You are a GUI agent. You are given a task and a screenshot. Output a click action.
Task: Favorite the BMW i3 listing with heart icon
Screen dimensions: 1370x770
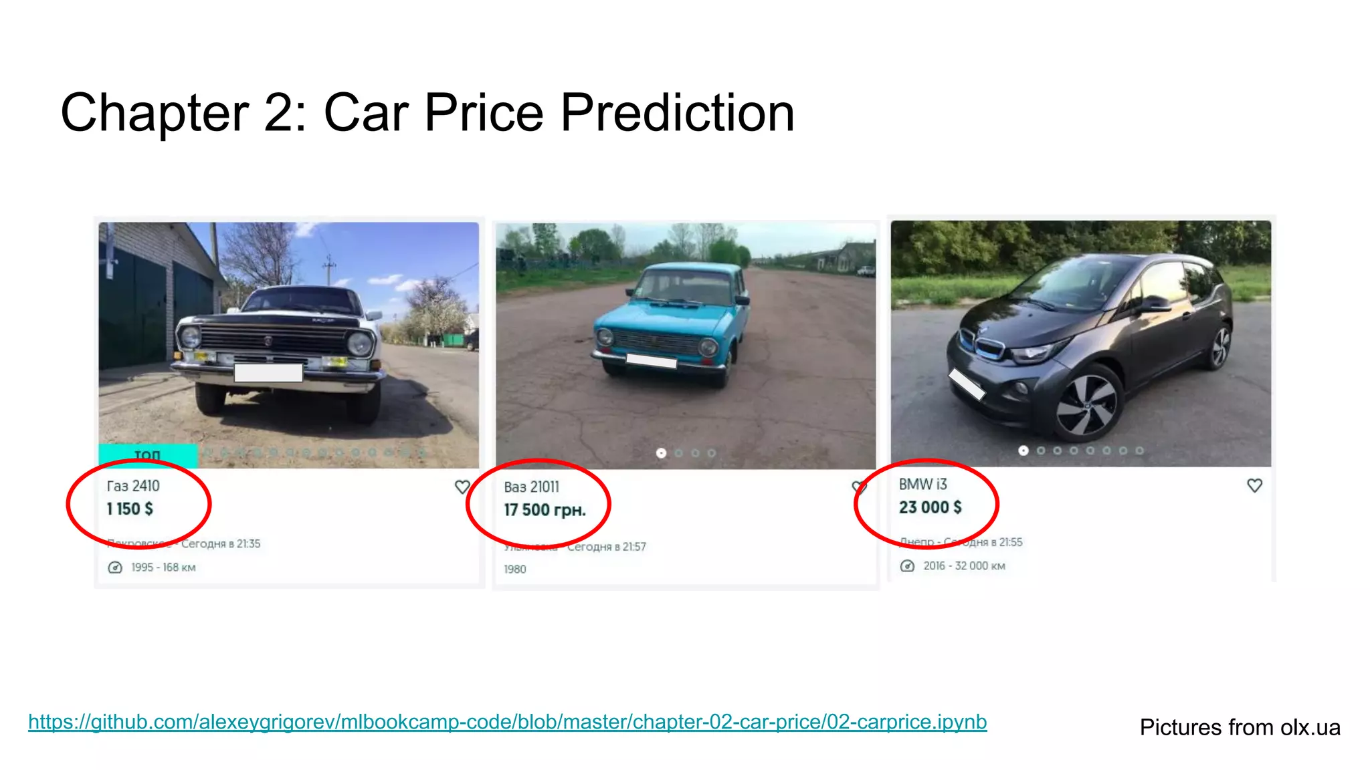[x=1254, y=485]
